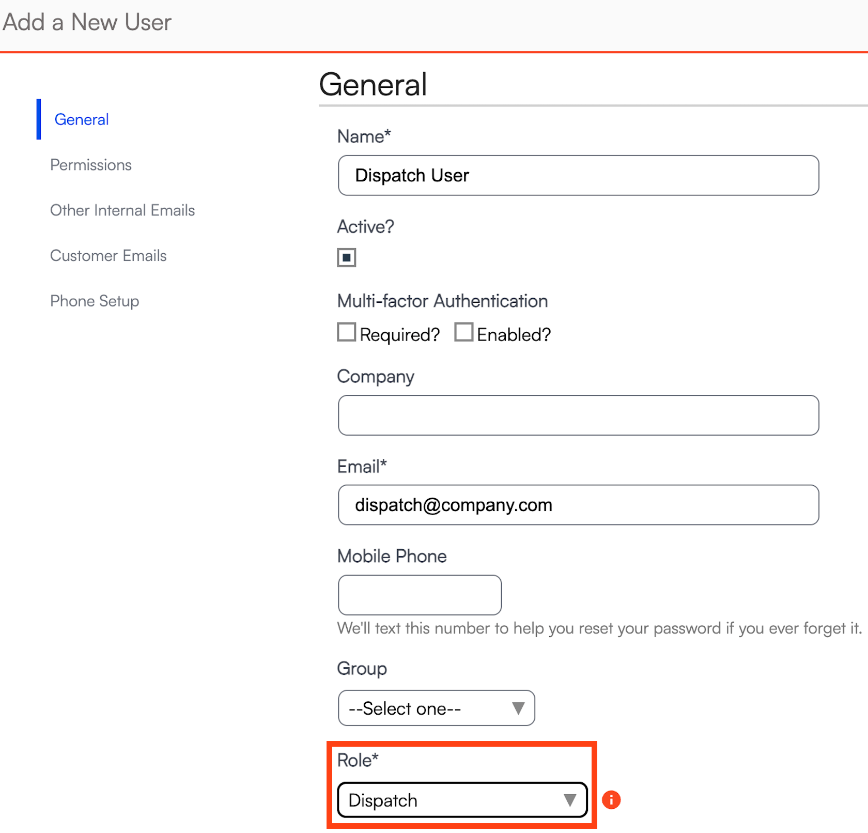
Task: Select the General sidebar tab
Action: click(x=82, y=119)
